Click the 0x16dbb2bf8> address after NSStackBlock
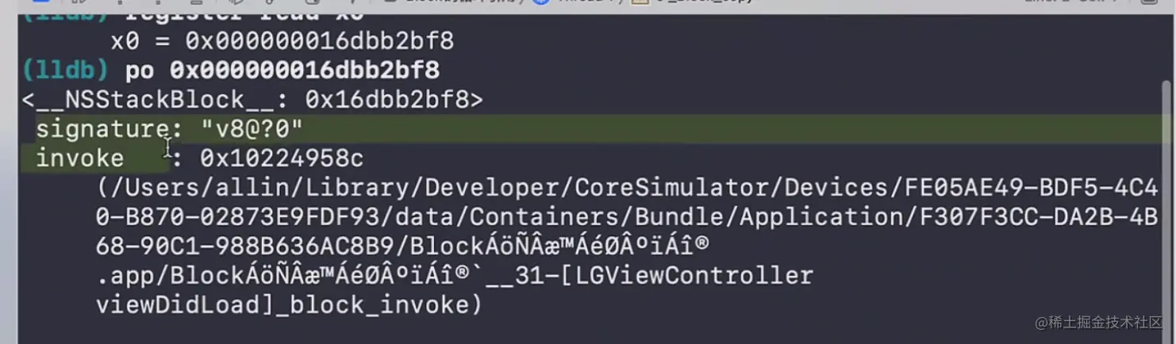1176x344 pixels. tap(394, 100)
